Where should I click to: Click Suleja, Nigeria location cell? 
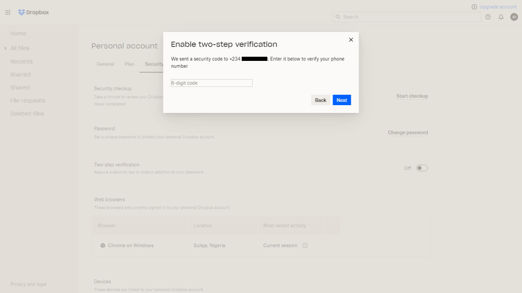(209, 246)
